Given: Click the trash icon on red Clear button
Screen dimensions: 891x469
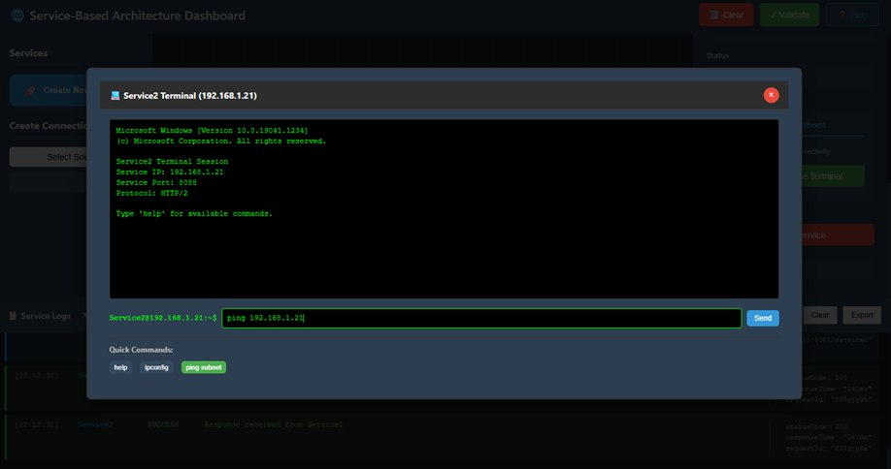Looking at the screenshot, I should click(714, 16).
